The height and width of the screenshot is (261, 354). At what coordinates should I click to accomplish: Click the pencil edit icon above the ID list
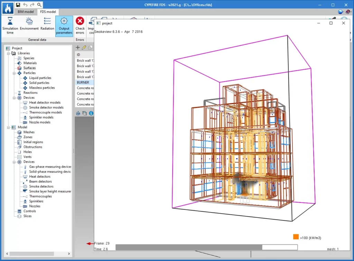[84, 47]
